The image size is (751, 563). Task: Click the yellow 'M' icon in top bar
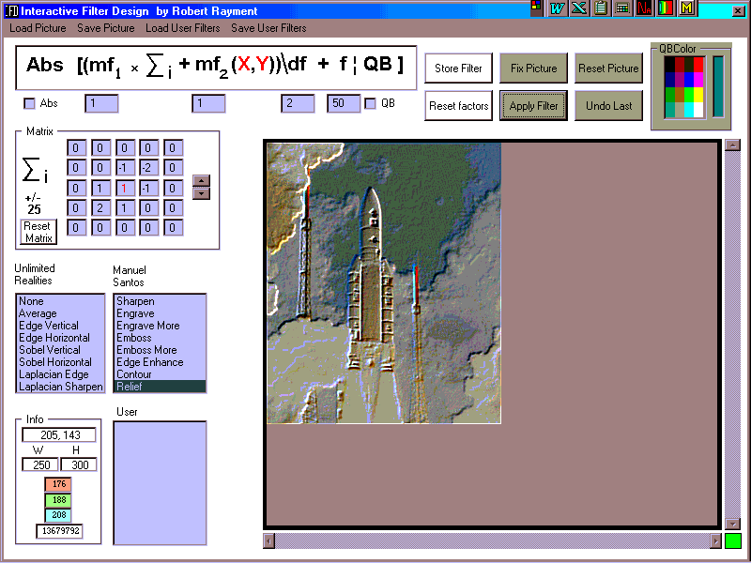click(687, 8)
